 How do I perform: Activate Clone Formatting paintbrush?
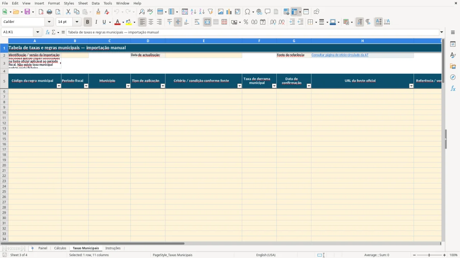pyautogui.click(x=98, y=12)
